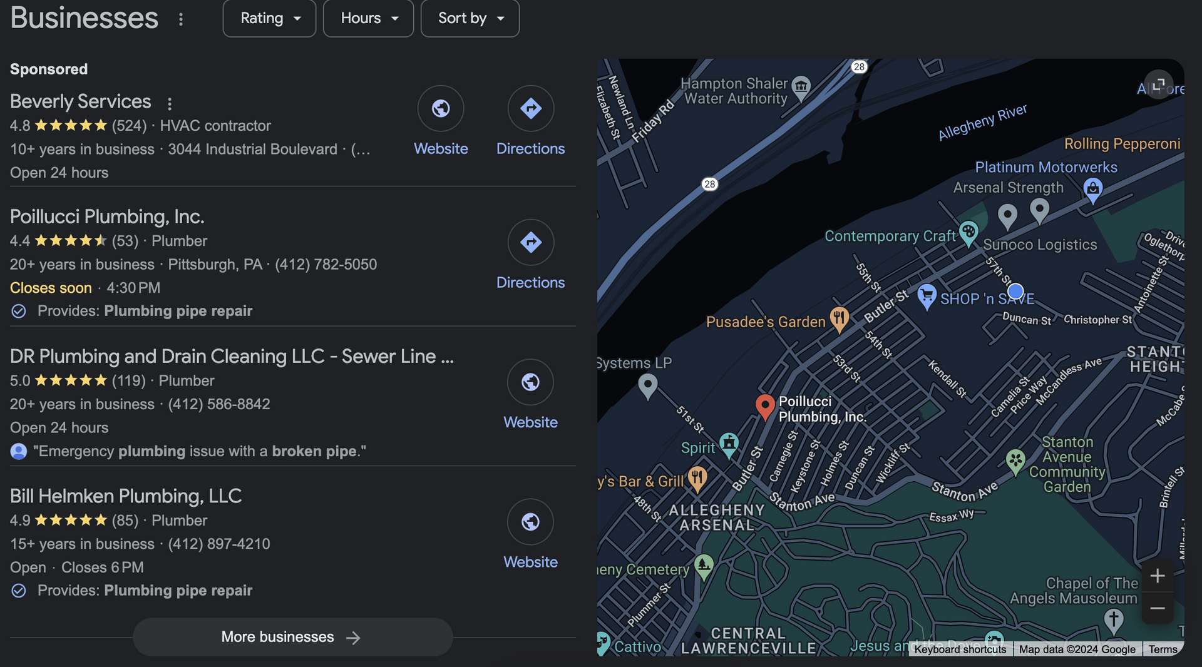
Task: Open the Businesses three-dot options menu
Action: [x=181, y=19]
